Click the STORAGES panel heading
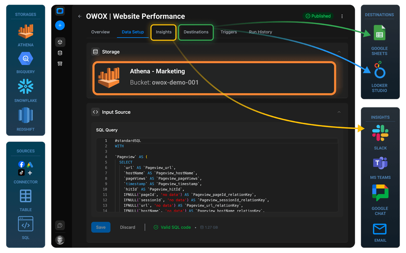 pos(25,14)
